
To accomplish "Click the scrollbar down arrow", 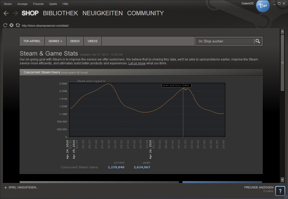I will point(282,180).
